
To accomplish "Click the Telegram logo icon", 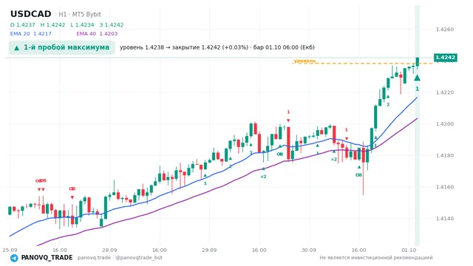I will click(14, 258).
